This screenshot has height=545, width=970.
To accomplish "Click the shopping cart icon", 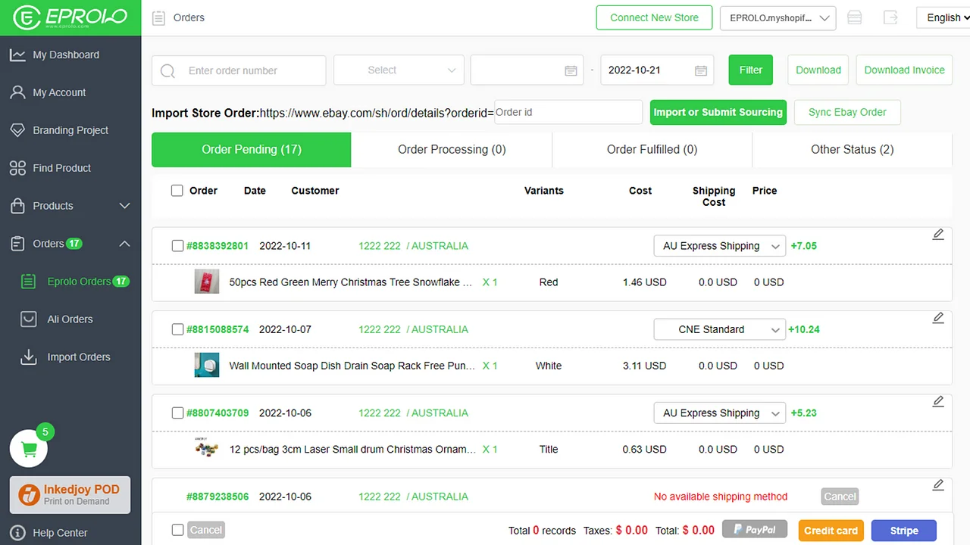I will pos(29,450).
